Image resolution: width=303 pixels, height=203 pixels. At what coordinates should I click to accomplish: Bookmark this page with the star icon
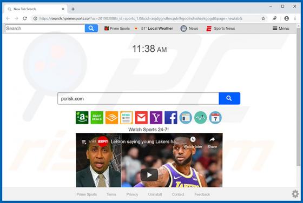[263, 18]
